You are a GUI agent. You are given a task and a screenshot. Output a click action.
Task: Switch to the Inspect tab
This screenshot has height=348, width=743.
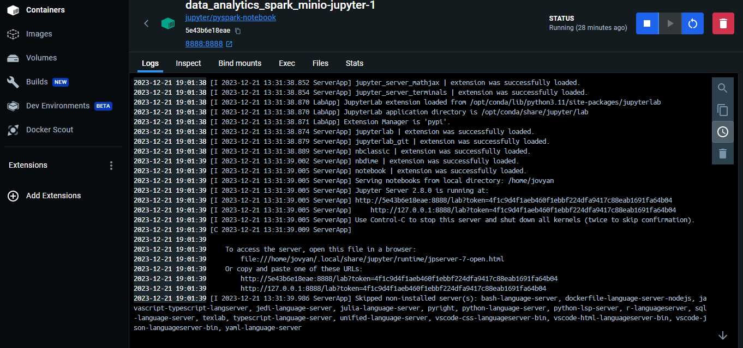point(188,63)
